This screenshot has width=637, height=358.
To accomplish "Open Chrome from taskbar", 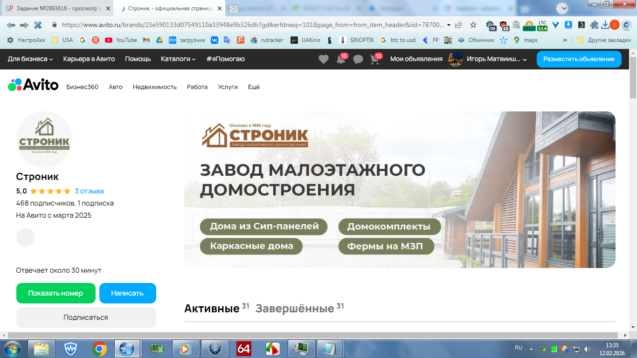I will pos(99,348).
